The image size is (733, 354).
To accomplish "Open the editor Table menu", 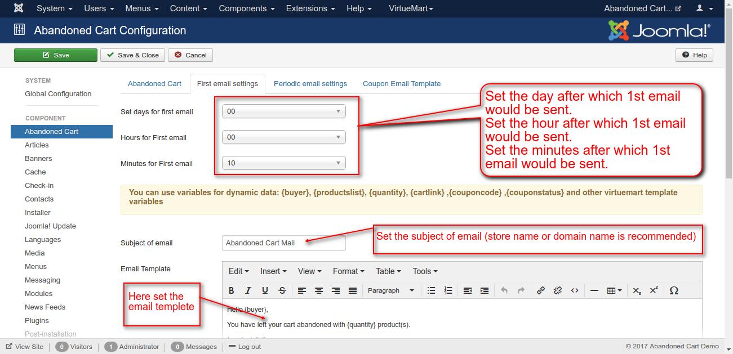I will (x=388, y=271).
